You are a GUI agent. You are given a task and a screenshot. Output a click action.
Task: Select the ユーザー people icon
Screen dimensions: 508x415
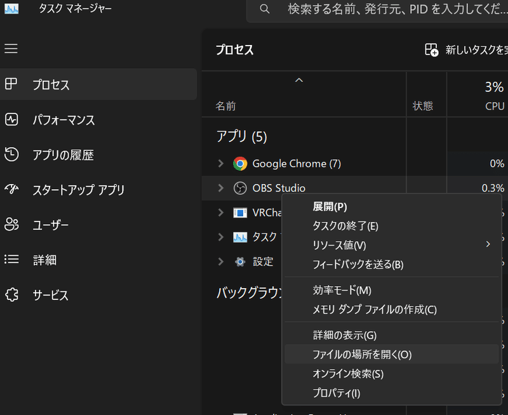11,224
